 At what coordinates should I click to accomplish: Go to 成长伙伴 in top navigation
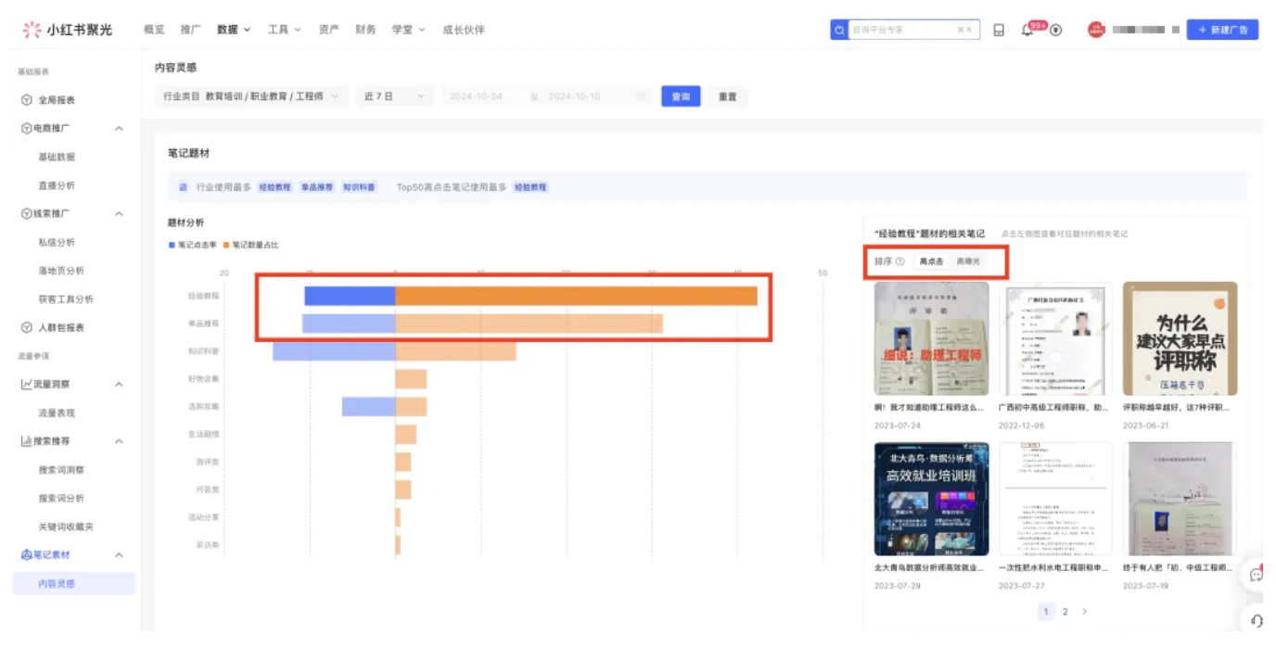pyautogui.click(x=464, y=30)
